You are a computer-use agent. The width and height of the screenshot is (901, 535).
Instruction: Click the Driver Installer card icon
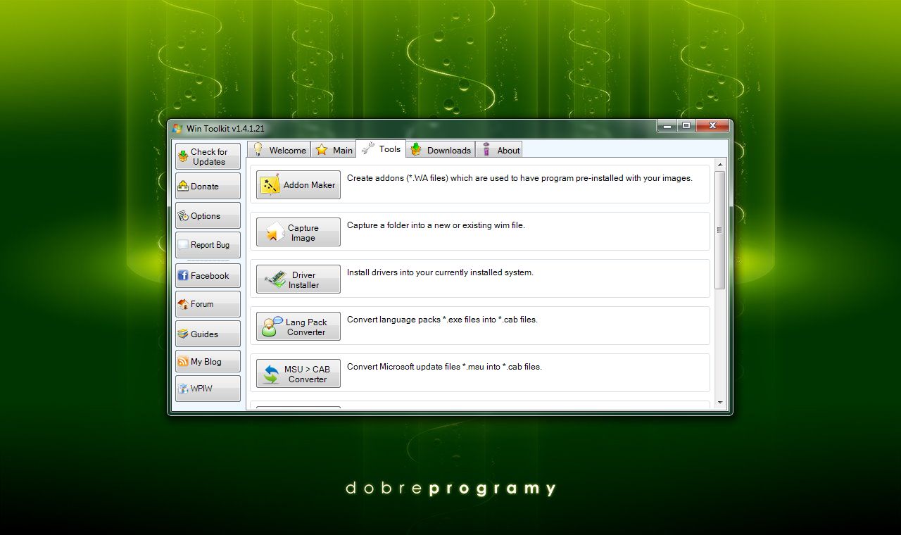[276, 280]
